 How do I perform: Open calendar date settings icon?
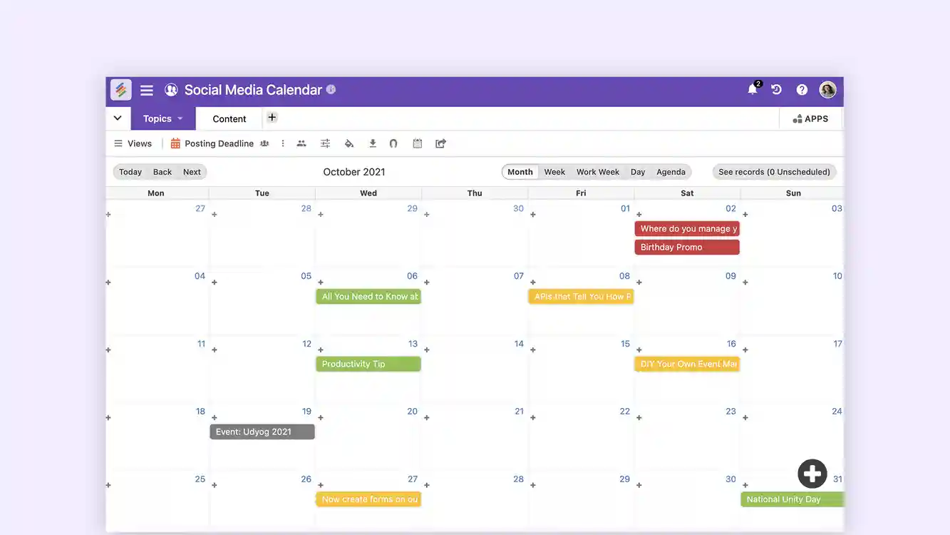[x=417, y=143]
